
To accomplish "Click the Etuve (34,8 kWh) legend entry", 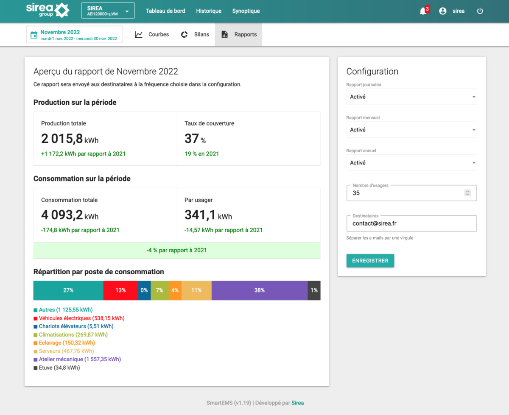I will 57,368.
